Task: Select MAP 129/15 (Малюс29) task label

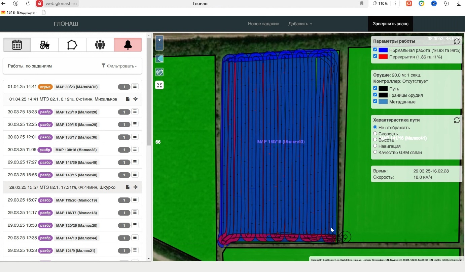Action: [x=77, y=125]
